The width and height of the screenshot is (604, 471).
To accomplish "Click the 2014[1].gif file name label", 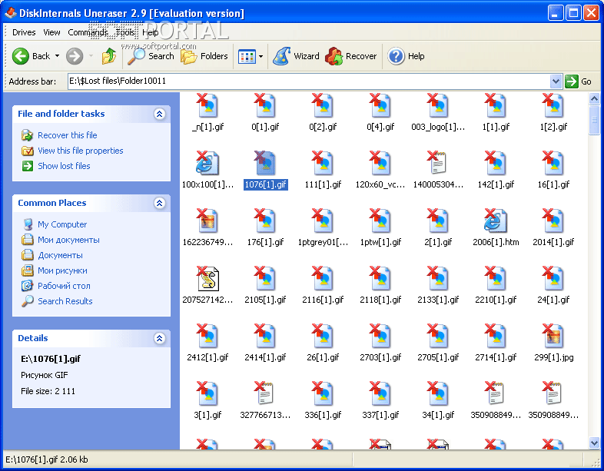I will tap(553, 242).
